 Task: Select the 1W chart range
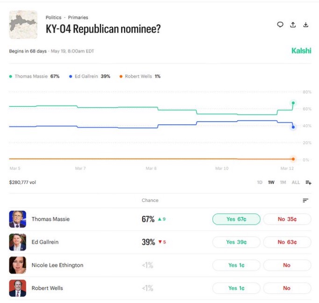(x=271, y=182)
